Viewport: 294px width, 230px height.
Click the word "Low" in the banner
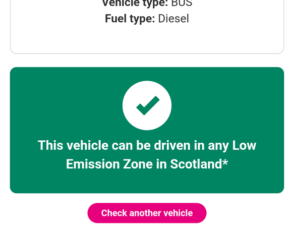(244, 145)
